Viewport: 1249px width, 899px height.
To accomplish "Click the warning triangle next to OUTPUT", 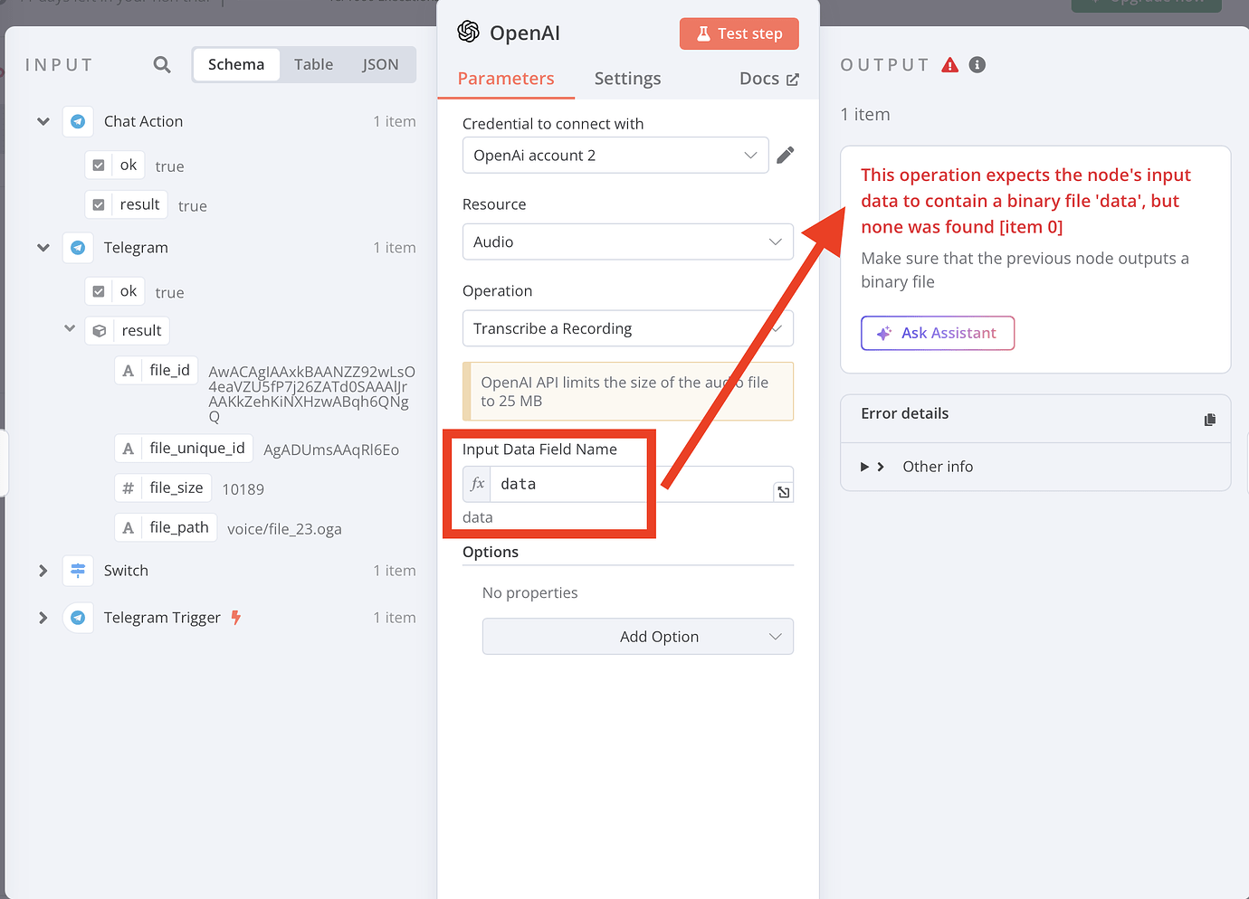I will pyautogui.click(x=949, y=64).
